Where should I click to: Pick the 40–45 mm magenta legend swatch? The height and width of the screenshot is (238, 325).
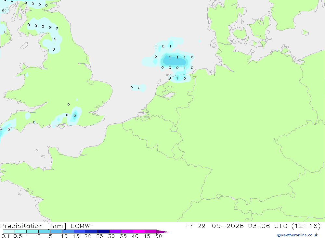pos(139,232)
